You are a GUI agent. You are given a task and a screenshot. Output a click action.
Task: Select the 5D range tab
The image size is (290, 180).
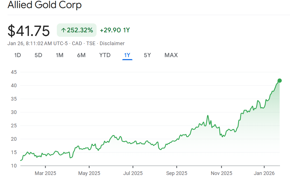coord(38,55)
